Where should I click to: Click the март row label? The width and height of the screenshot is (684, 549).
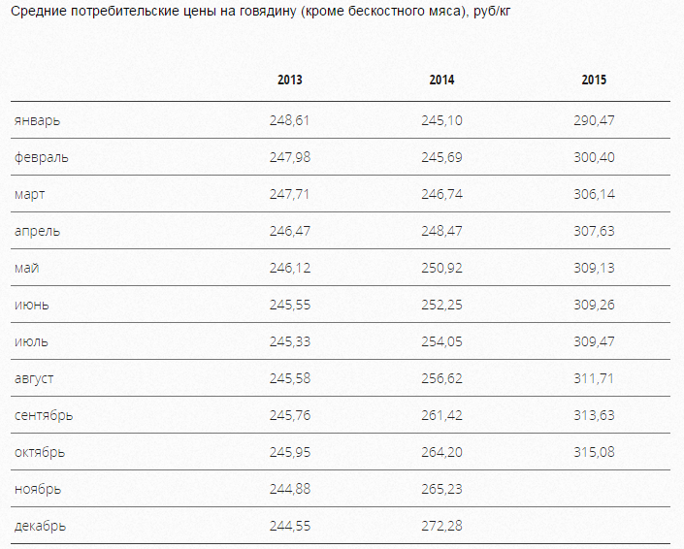coord(30,194)
